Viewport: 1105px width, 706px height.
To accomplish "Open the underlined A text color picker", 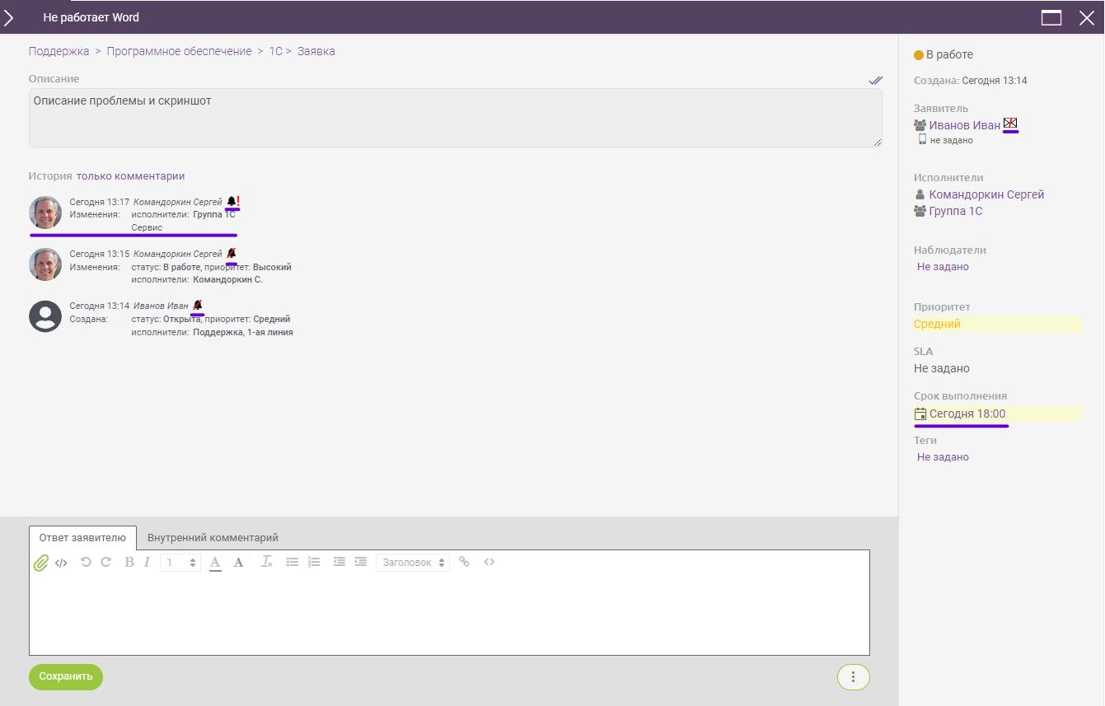I will pos(215,563).
